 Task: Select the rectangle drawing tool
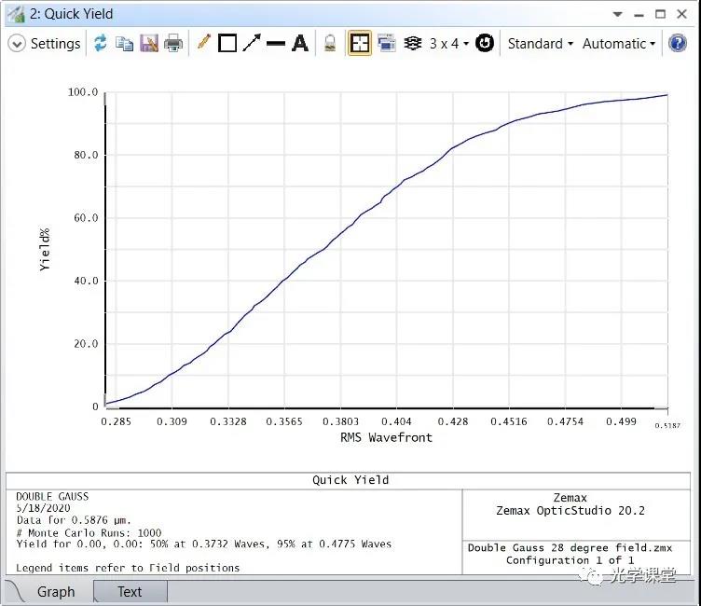[x=227, y=44]
